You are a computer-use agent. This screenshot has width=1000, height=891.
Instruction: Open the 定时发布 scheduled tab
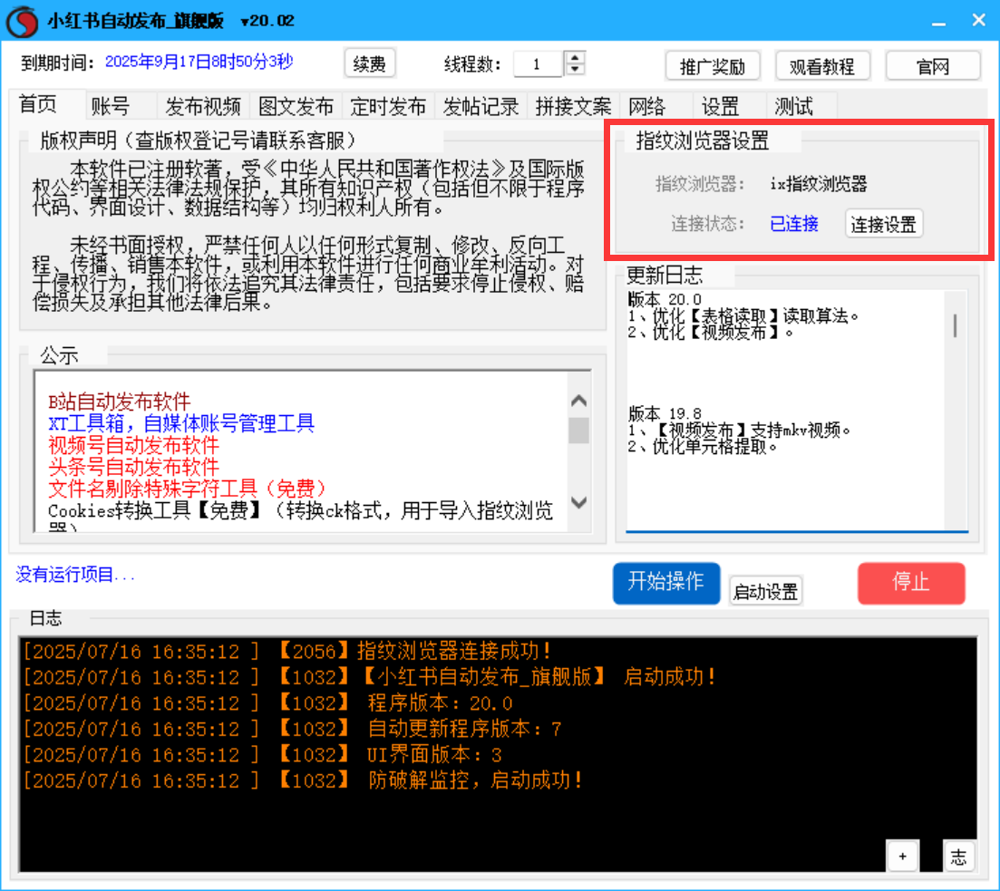pyautogui.click(x=388, y=106)
